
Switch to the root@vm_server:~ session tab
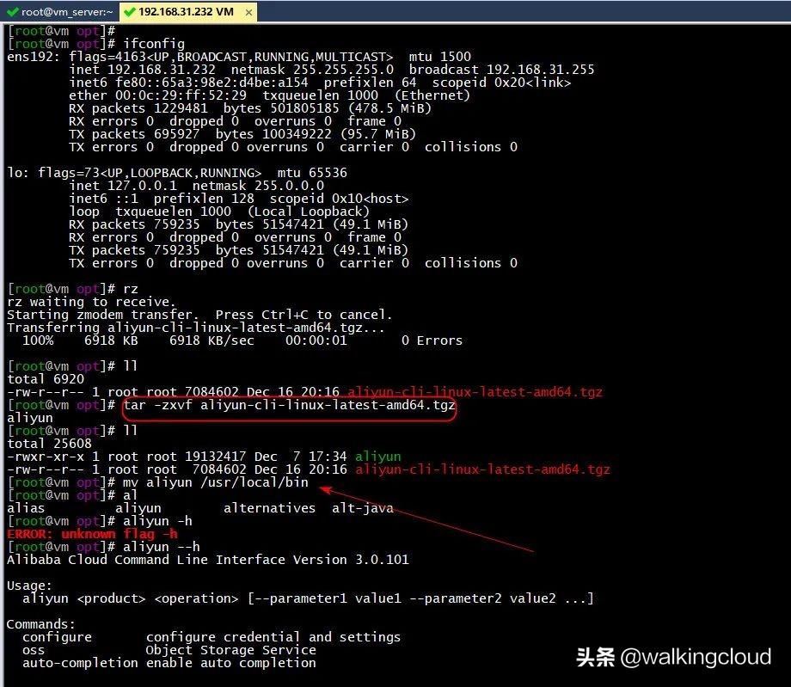pos(59,11)
